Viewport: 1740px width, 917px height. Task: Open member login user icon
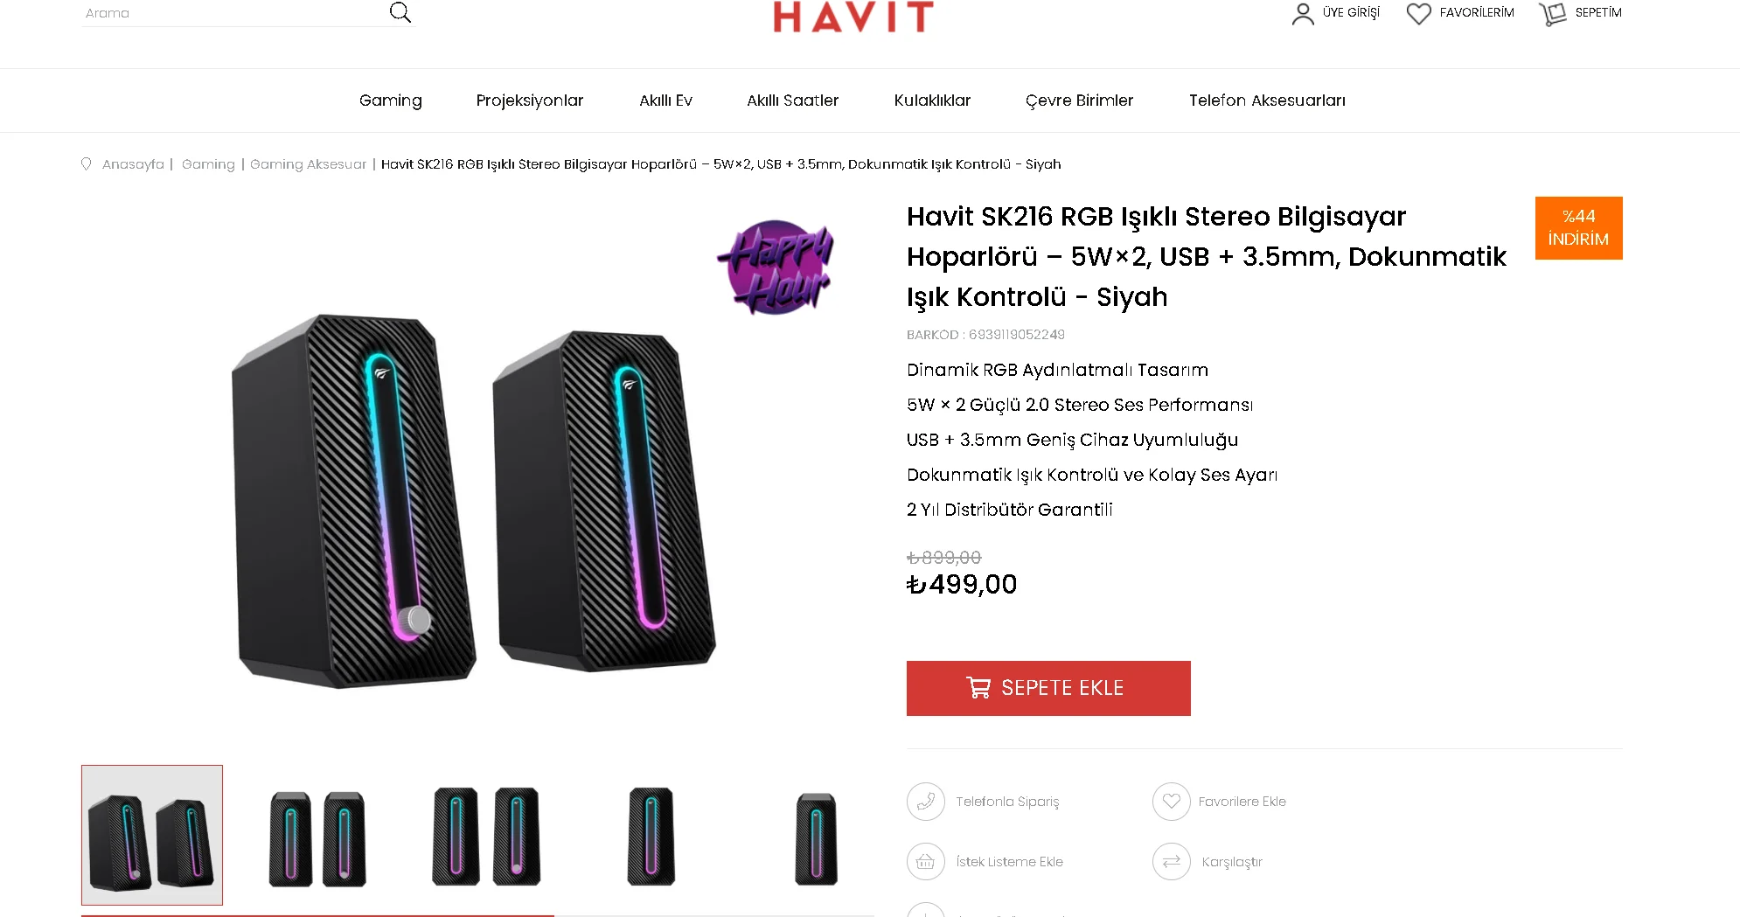1303,14
